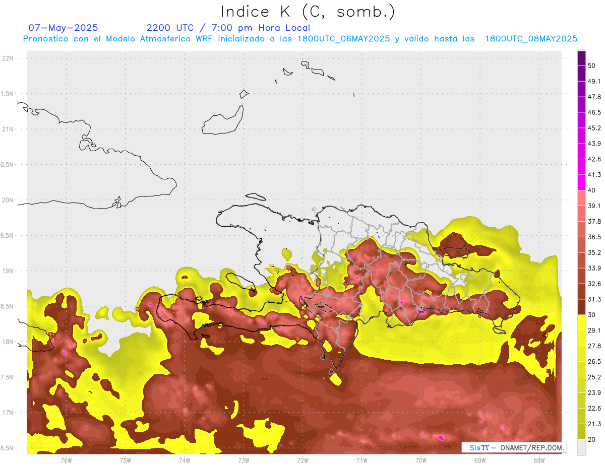This screenshot has height=467, width=605.
Task: Click "2200 UTC / 7:00 pm Hora Local" text
Action: 228,28
